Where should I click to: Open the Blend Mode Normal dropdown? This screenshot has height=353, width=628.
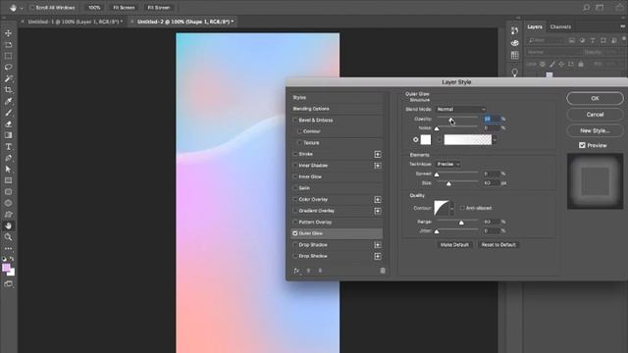(x=460, y=109)
